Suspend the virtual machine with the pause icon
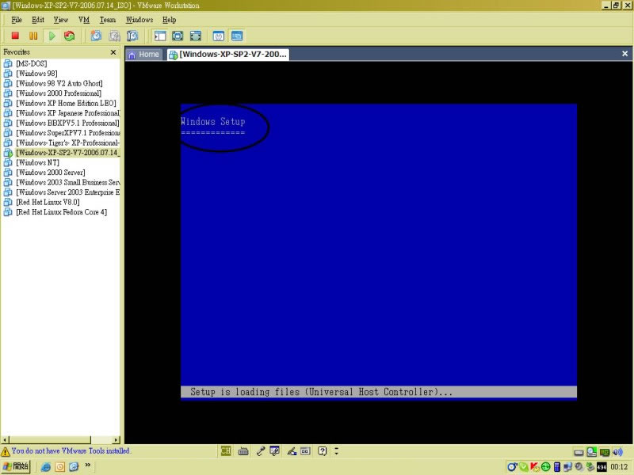The width and height of the screenshot is (634, 475). click(x=33, y=36)
